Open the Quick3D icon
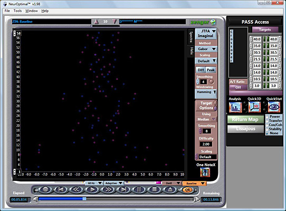 pos(254,107)
